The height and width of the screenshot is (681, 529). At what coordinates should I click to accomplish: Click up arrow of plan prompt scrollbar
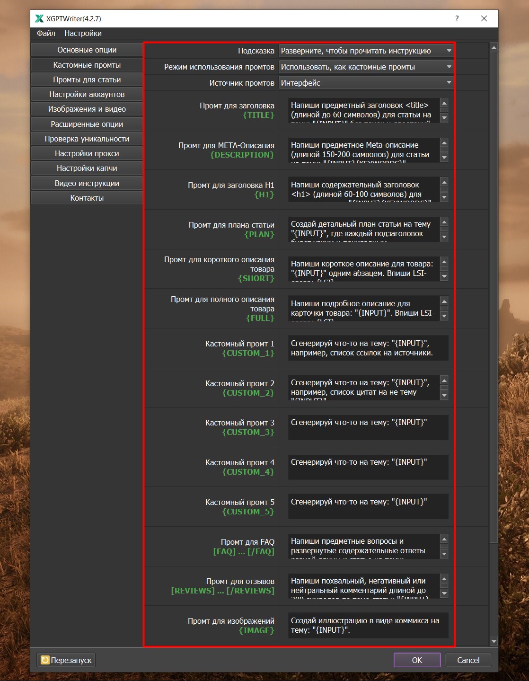444,222
